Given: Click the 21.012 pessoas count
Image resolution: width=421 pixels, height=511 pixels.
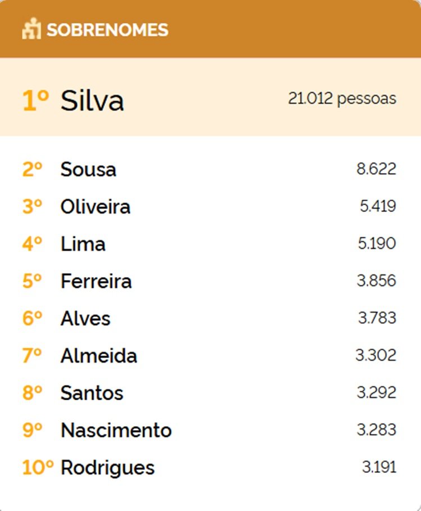Looking at the screenshot, I should coord(342,98).
